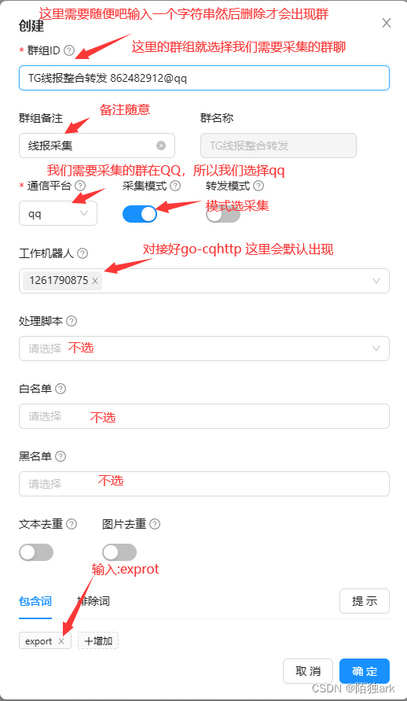Open the 处理脚本 select dropdown
Viewport: 407px width, 701px height.
(x=204, y=349)
